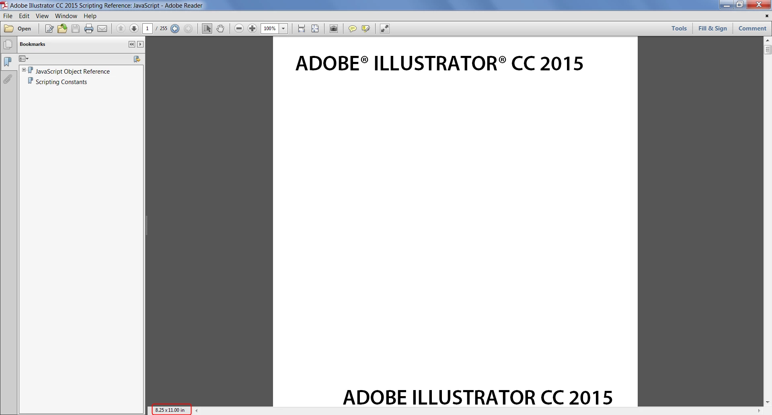Open the Comment pane
The image size is (772, 415).
pyautogui.click(x=752, y=29)
